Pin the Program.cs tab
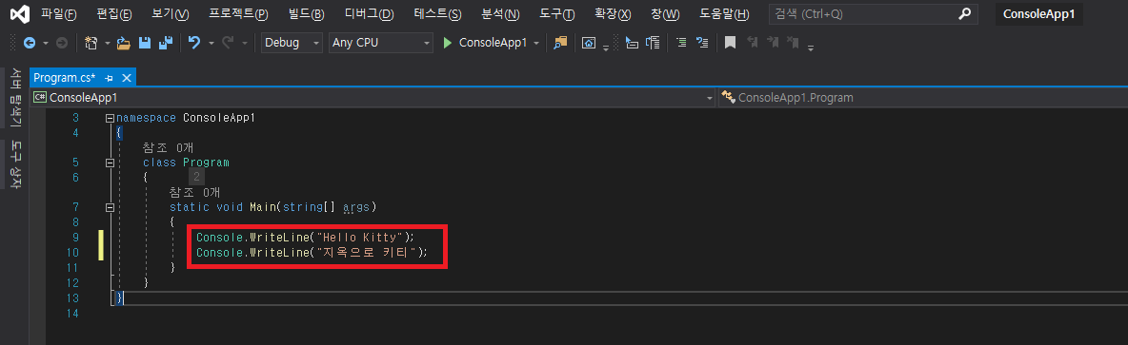This screenshot has height=345, width=1128. coord(110,78)
